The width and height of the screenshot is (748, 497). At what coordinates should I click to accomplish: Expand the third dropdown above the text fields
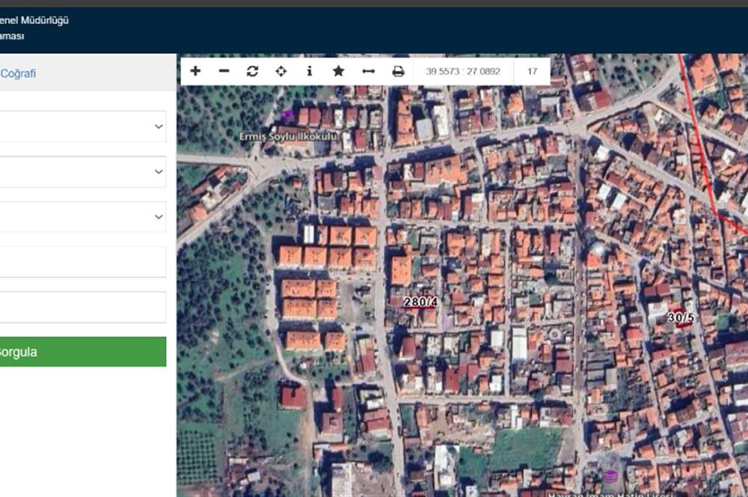(82, 216)
